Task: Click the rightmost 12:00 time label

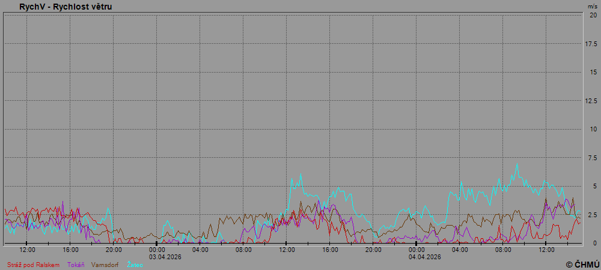Action: (x=546, y=250)
